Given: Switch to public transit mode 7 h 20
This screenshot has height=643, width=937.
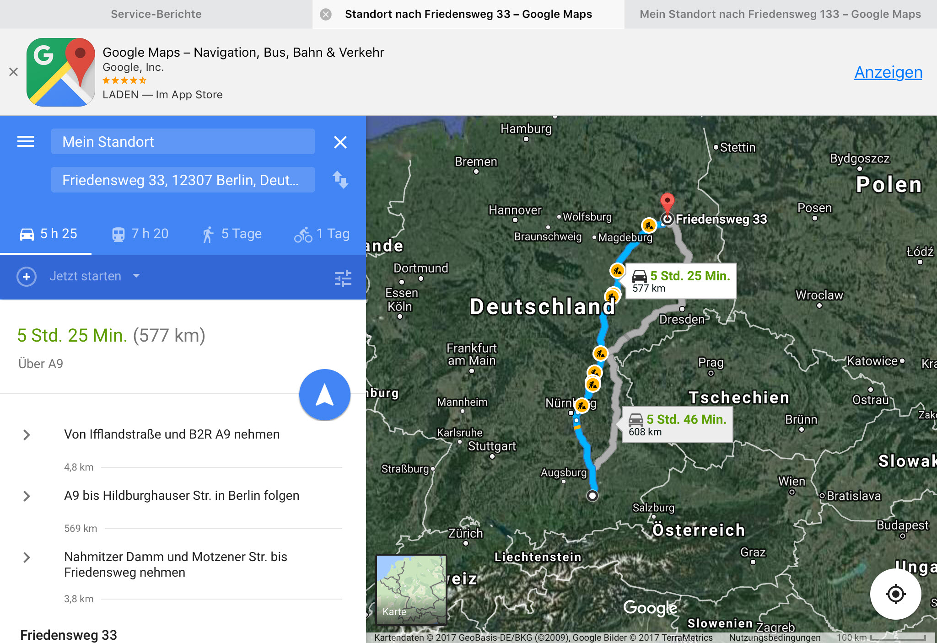Looking at the screenshot, I should (x=140, y=234).
